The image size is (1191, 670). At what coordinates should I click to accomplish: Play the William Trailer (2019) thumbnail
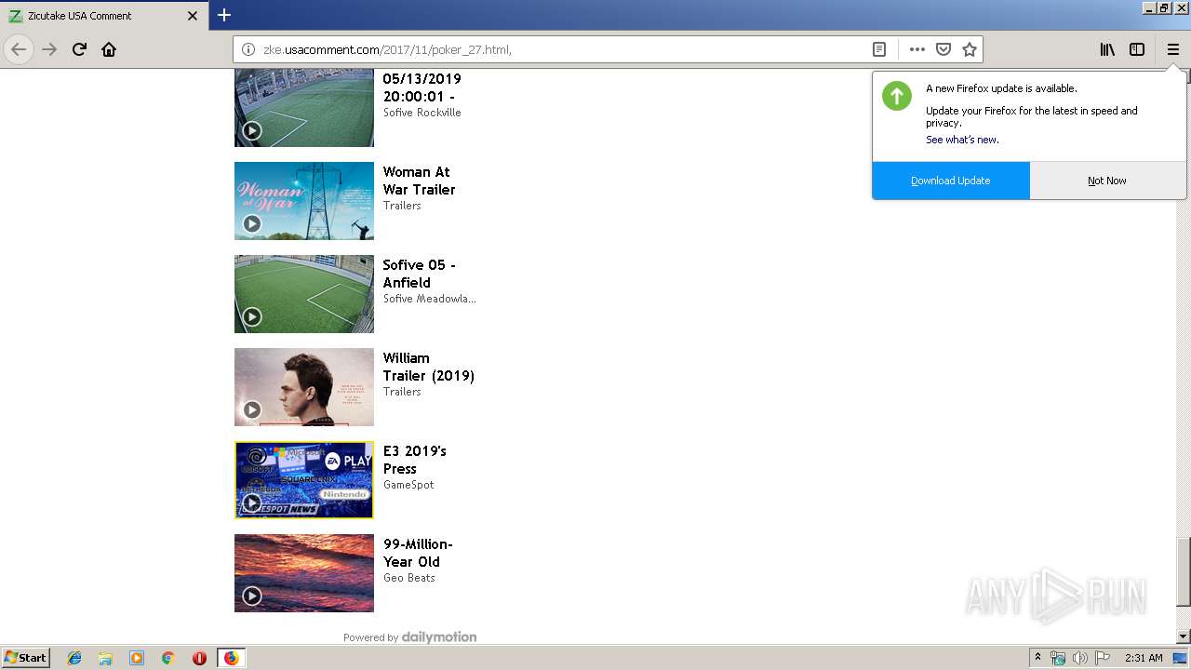pyautogui.click(x=304, y=387)
